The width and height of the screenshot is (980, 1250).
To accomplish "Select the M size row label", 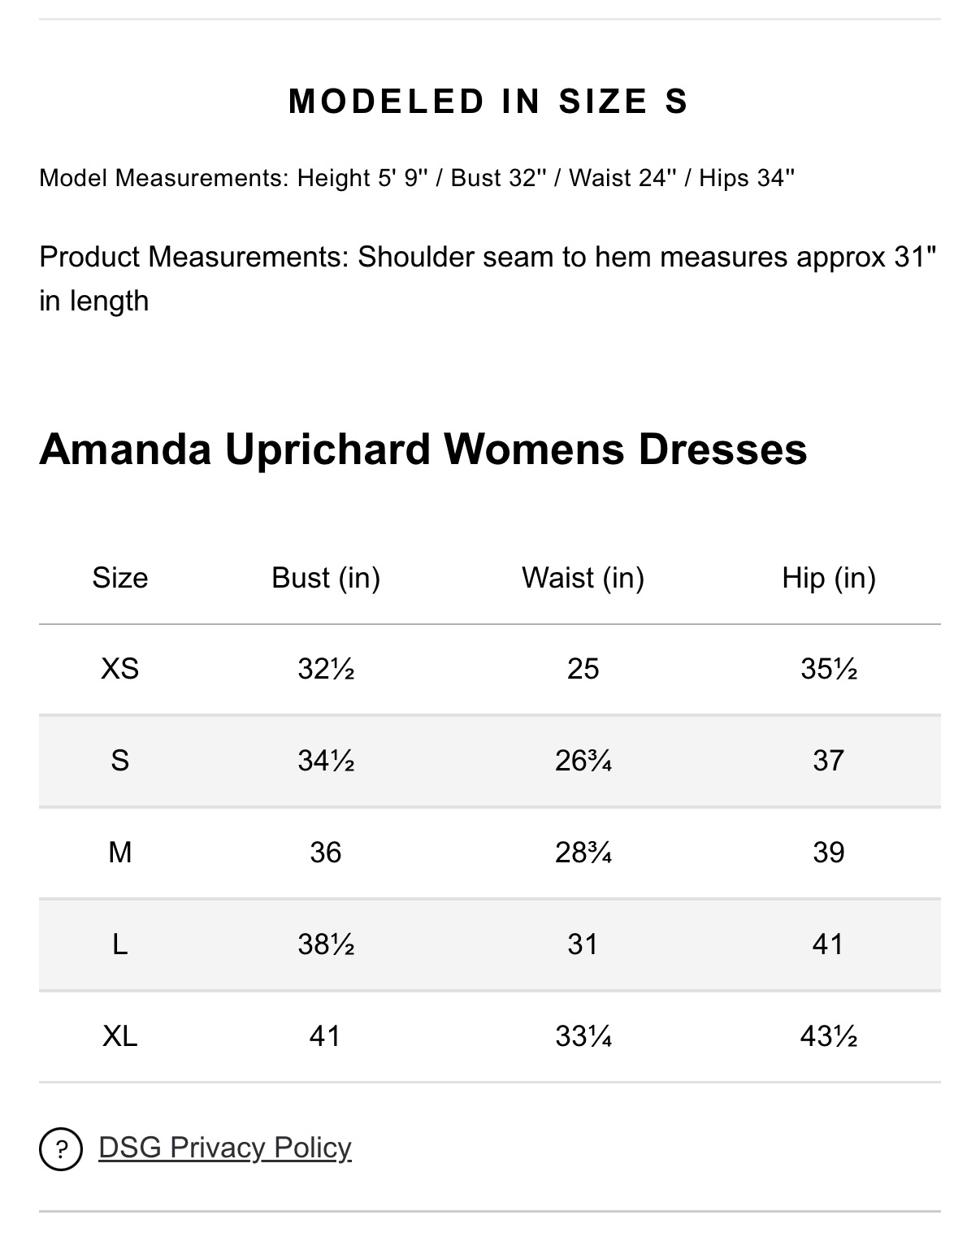I will pyautogui.click(x=120, y=853).
